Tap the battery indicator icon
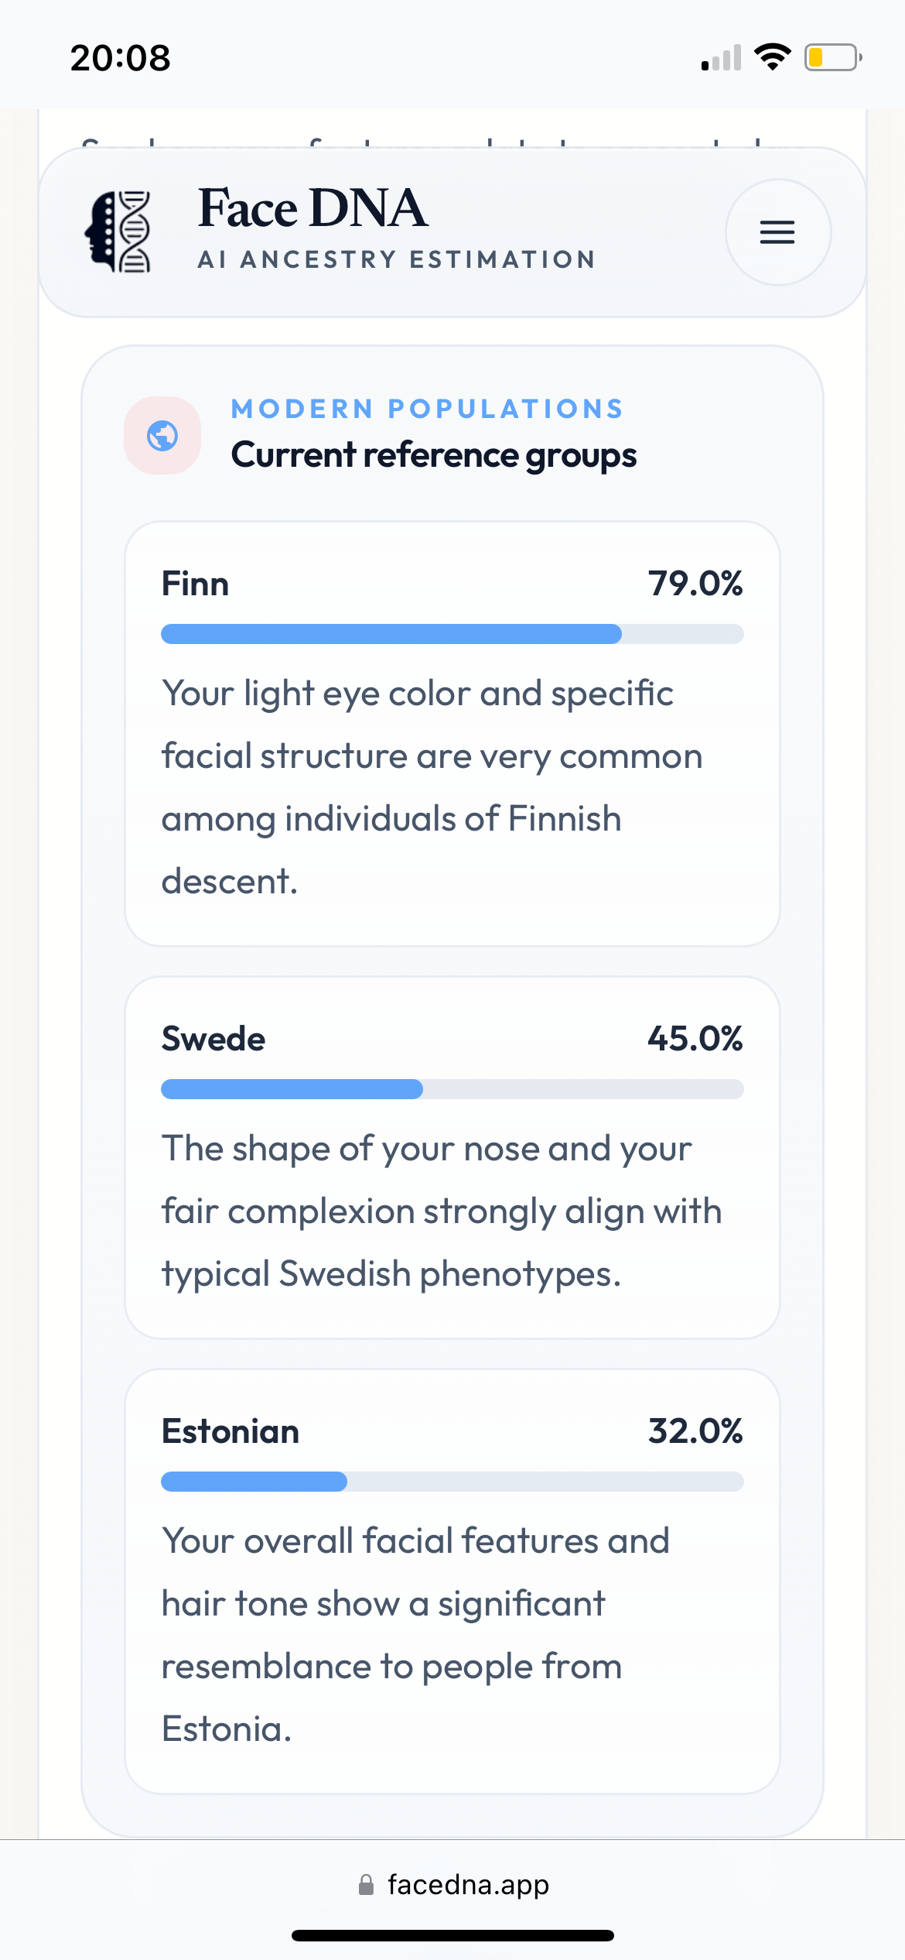Image resolution: width=905 pixels, height=1960 pixels. [832, 57]
